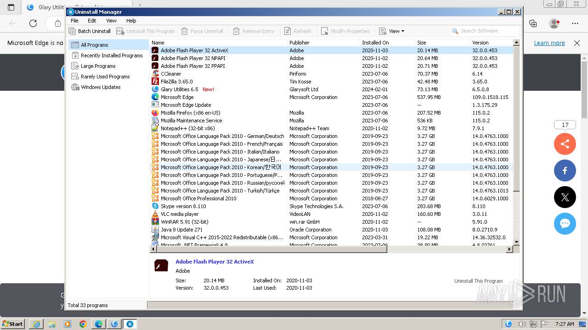Click Force Uninstall in the toolbar
588x330 pixels.
tap(202, 31)
